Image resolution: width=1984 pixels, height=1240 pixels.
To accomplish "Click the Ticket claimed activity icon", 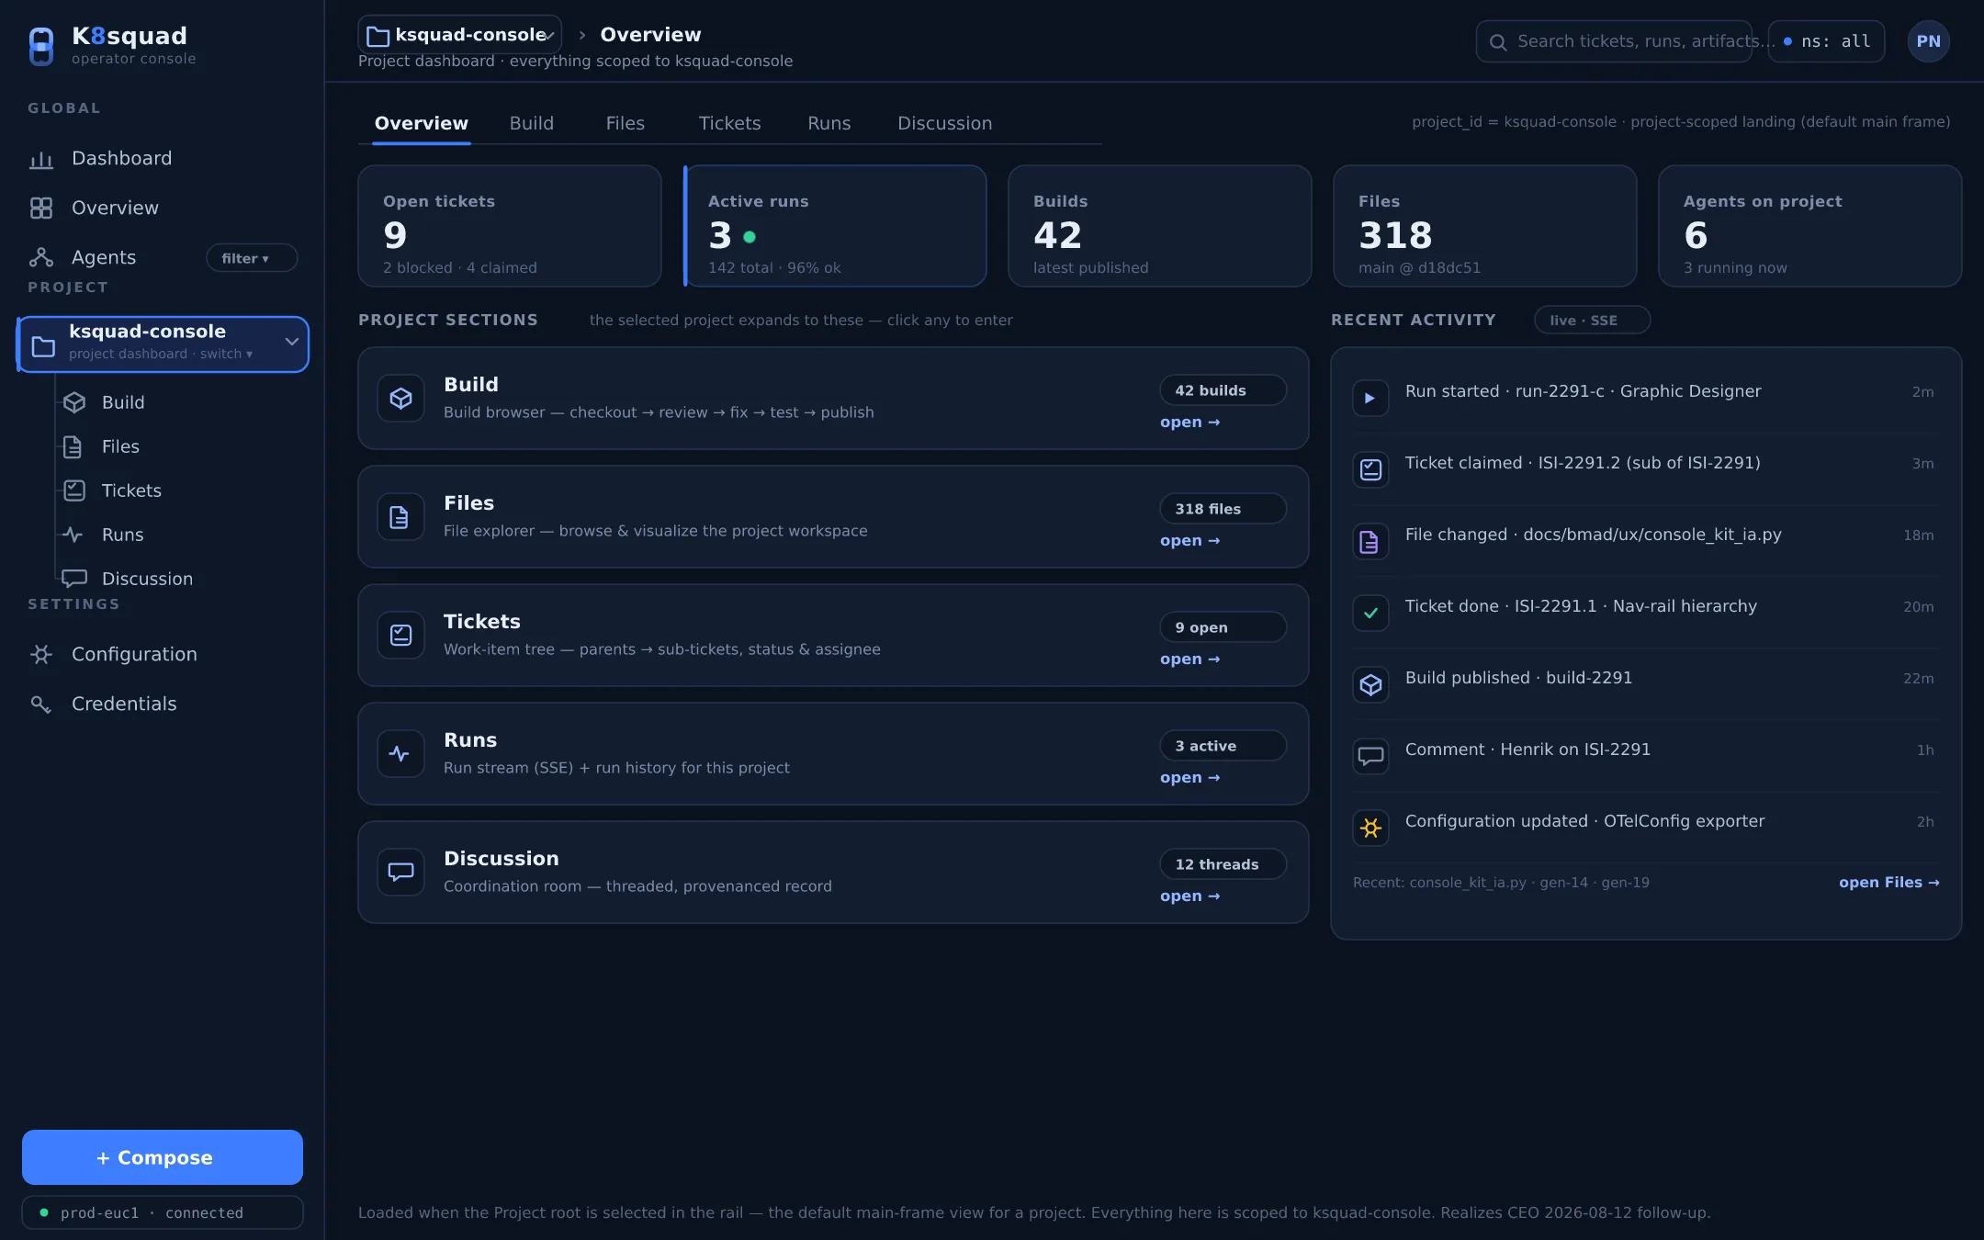I will (1370, 470).
